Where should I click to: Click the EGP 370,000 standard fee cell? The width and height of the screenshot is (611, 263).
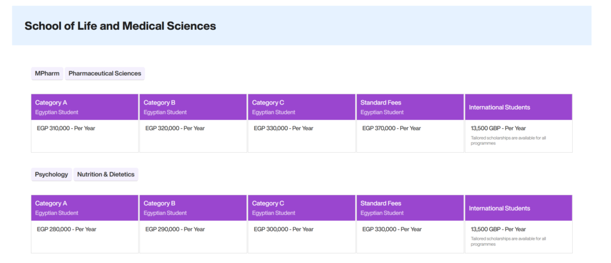(x=391, y=128)
